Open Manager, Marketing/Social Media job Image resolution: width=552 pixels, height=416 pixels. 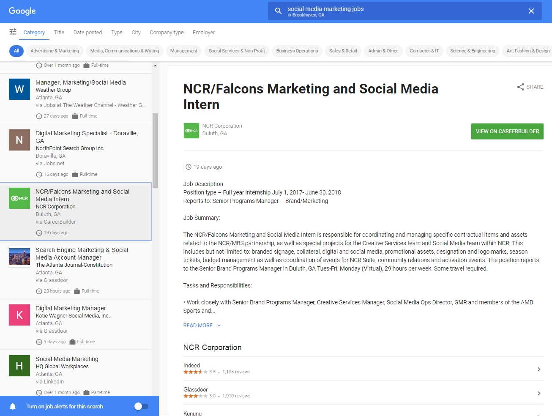(x=76, y=99)
